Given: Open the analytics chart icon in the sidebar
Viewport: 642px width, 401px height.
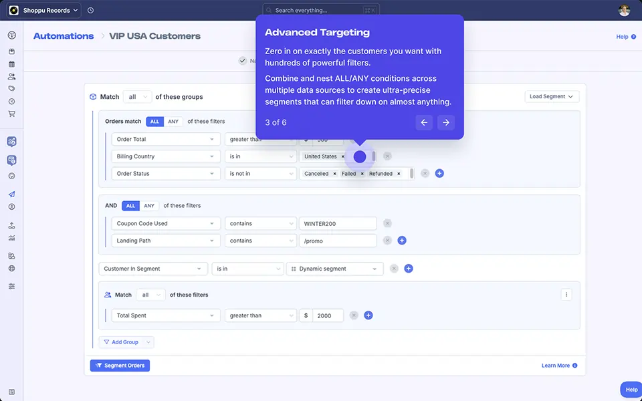Looking at the screenshot, I should [x=11, y=237].
